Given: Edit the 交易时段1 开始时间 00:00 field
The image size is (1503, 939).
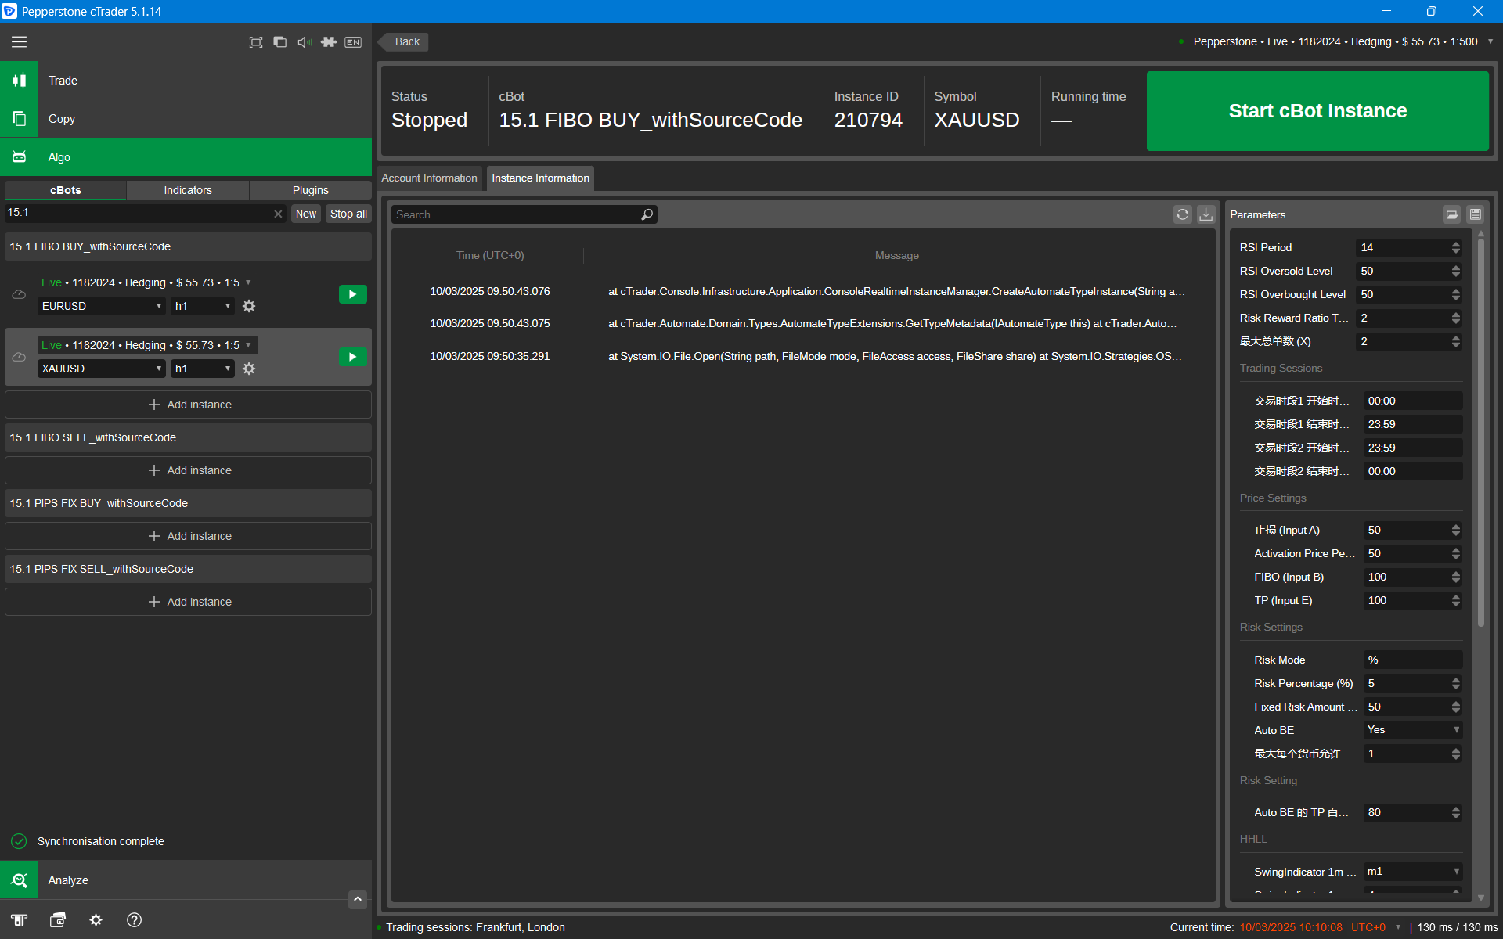Looking at the screenshot, I should tap(1412, 401).
